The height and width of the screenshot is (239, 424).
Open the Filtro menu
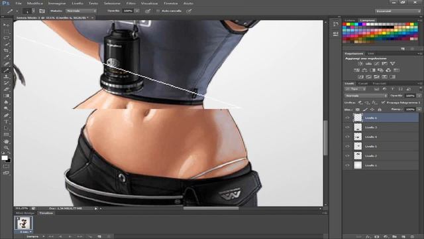point(131,3)
